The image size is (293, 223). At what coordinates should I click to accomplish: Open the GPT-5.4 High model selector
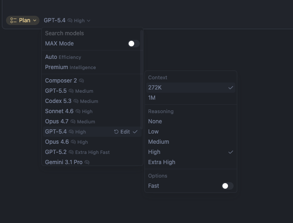[67, 20]
